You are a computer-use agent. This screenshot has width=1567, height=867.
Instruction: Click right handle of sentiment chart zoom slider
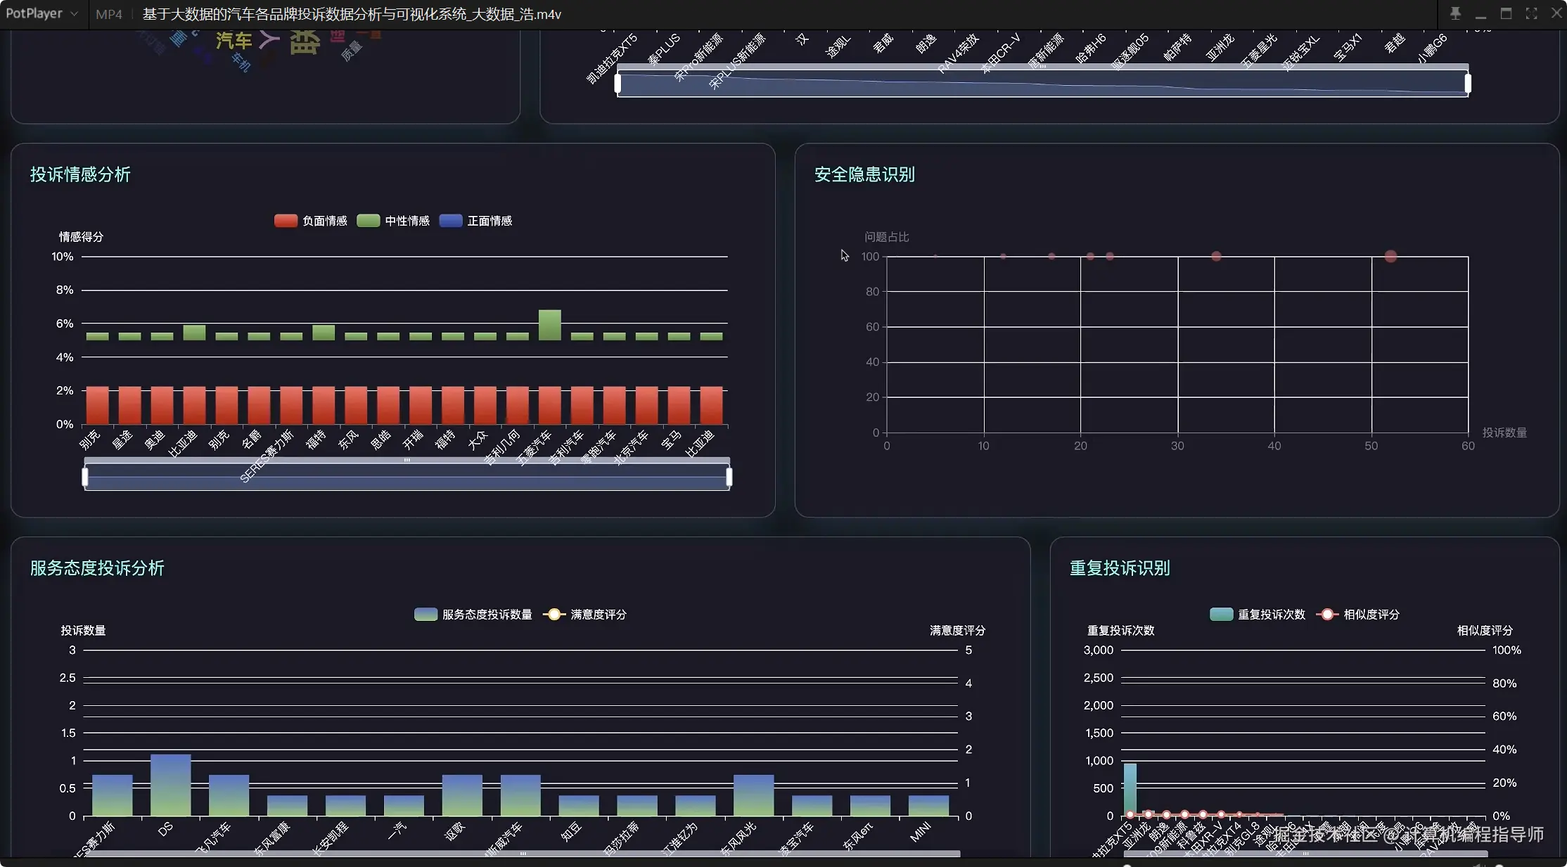click(729, 477)
